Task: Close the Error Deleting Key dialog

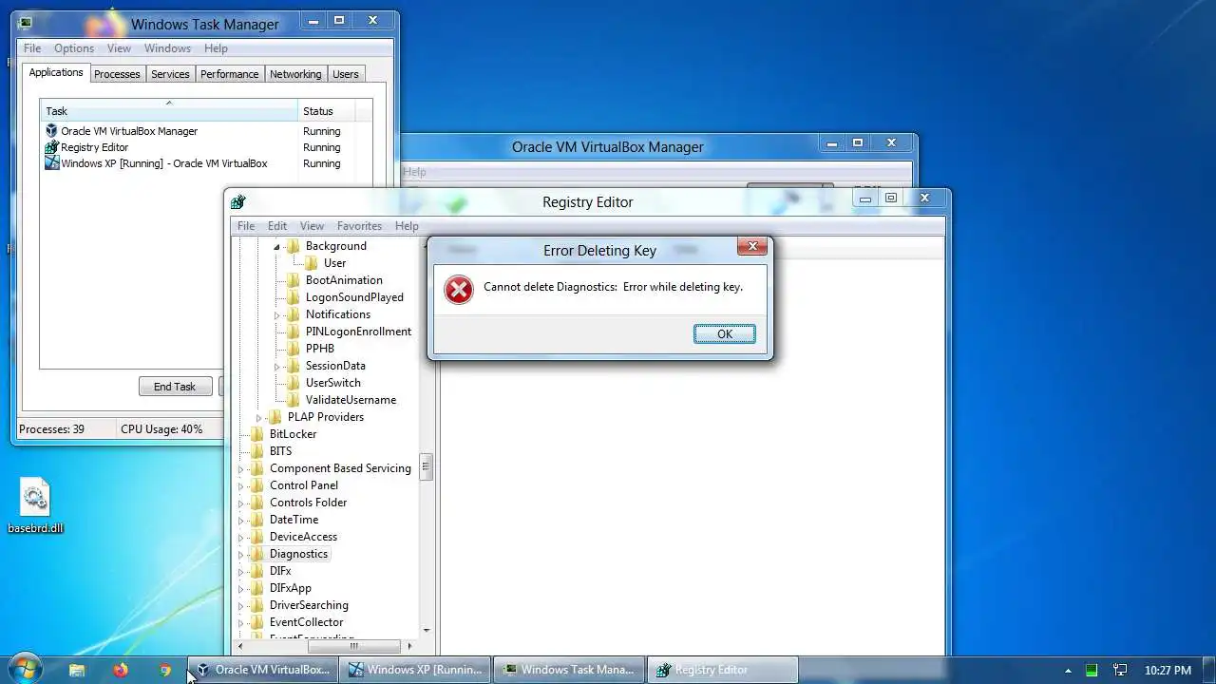Action: pyautogui.click(x=752, y=246)
